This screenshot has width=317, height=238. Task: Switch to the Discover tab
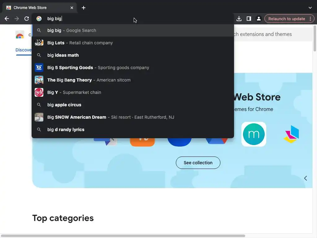24,50
